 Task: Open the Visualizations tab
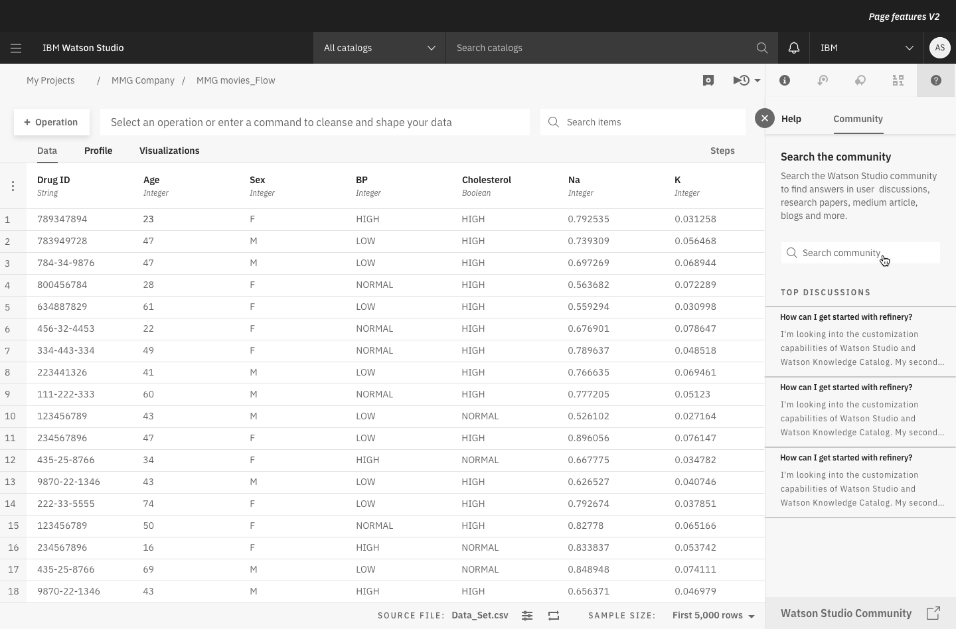point(169,151)
